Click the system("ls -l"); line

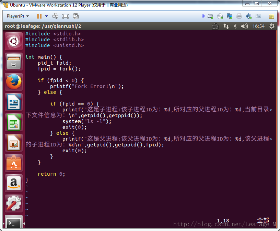87,121
